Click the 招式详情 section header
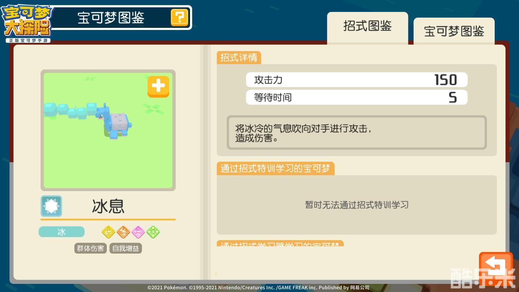Viewport: 519px width, 292px height. (x=239, y=57)
